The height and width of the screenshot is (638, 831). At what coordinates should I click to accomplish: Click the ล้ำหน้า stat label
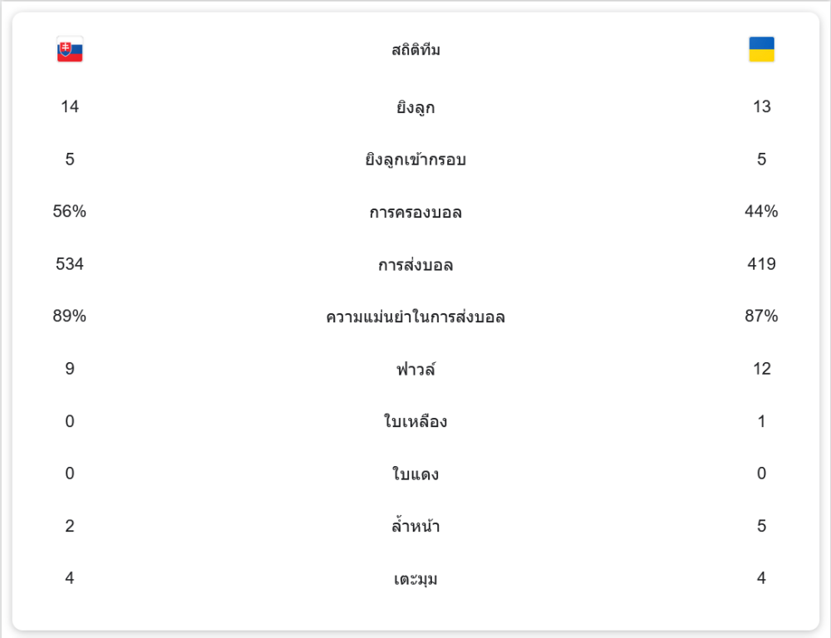[415, 527]
